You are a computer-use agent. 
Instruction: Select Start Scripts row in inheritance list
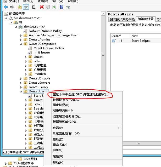pos(136,41)
